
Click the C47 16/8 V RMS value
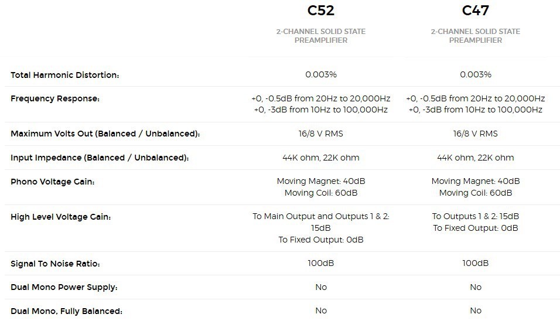click(x=475, y=134)
